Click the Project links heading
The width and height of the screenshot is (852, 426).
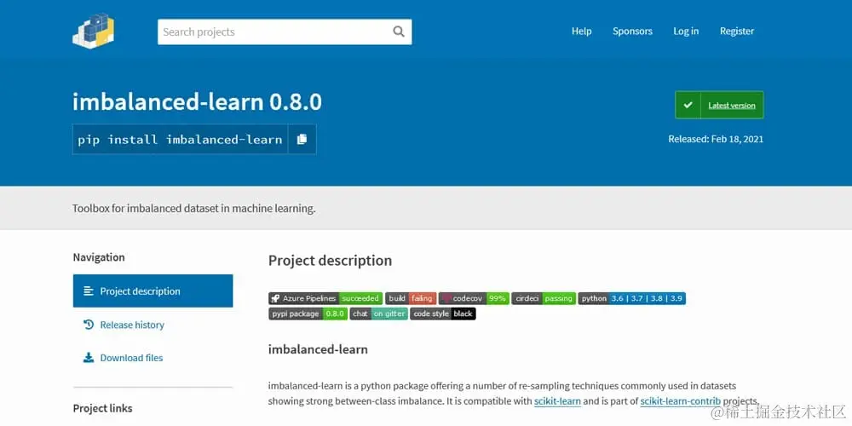point(103,408)
